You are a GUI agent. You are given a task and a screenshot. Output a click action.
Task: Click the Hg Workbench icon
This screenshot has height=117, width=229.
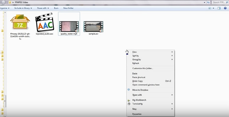129,100
